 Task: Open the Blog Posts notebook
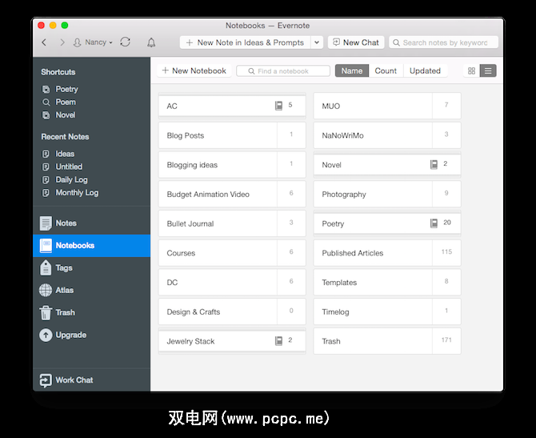point(232,135)
